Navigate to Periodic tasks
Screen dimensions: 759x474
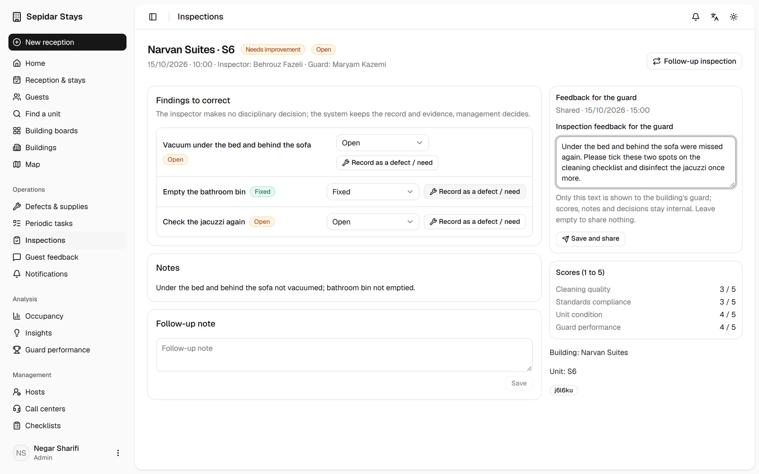(67, 223)
